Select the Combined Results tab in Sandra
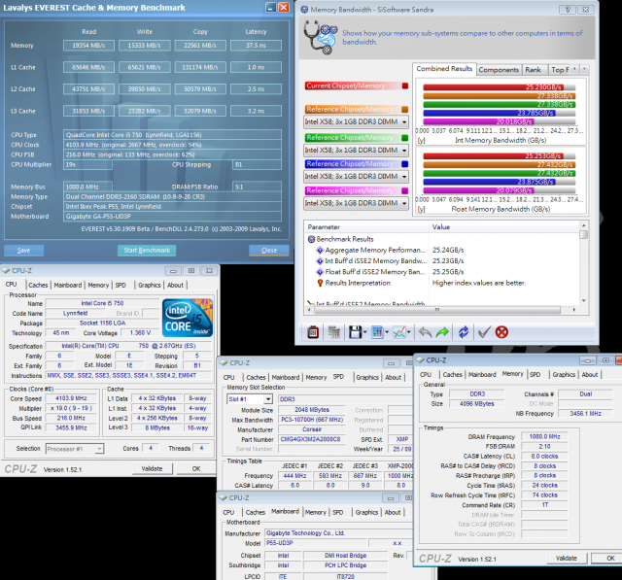This screenshot has width=622, height=580. 444,69
